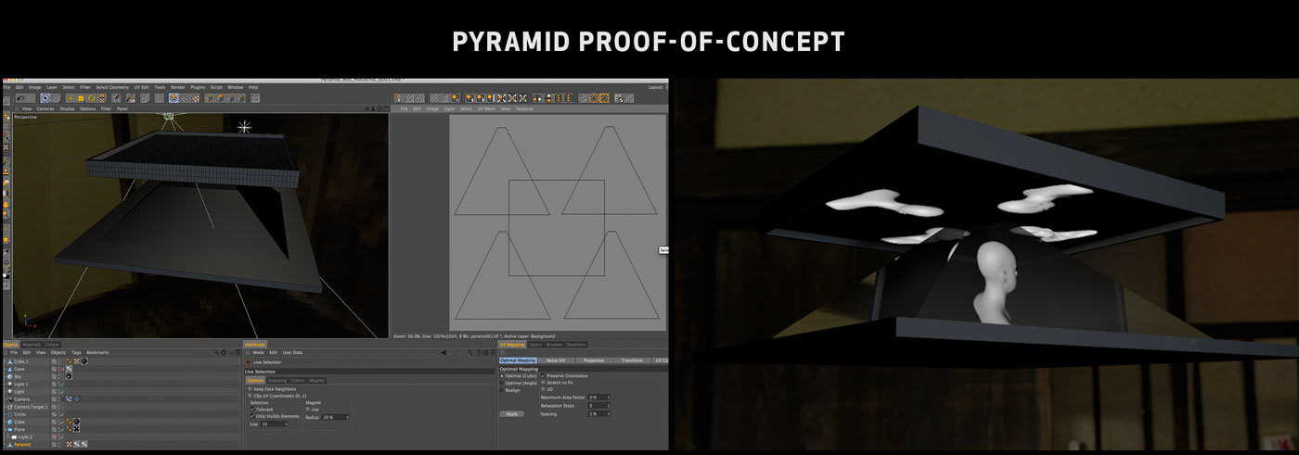This screenshot has width=1299, height=455.
Task: Click the move tool at top of left palette
Action: point(6,114)
